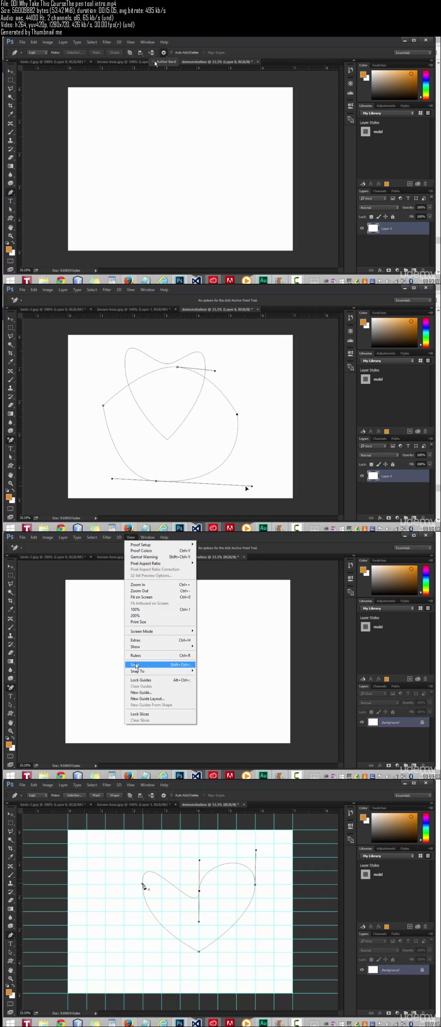Open Essentials workspace dropdown in 00:09:02 frame

[x=413, y=548]
